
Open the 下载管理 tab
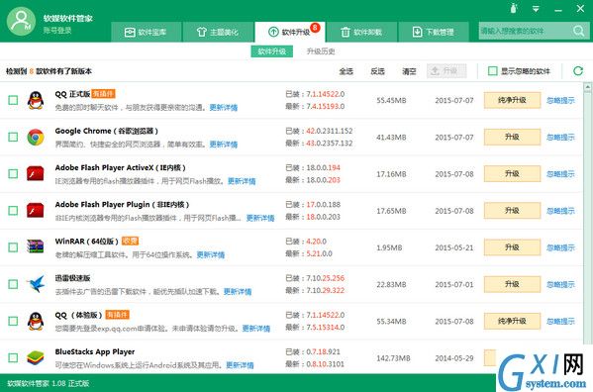[x=434, y=32]
